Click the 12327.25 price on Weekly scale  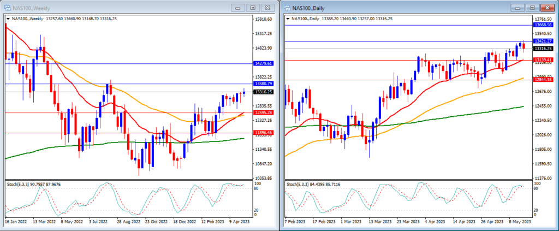tap(264, 120)
